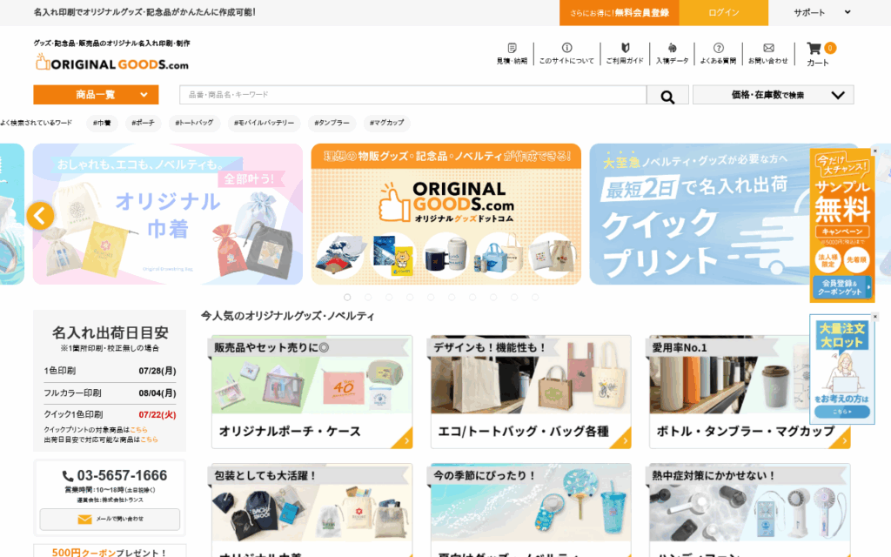
Task: Select second carousel indicator dot
Action: point(368,298)
